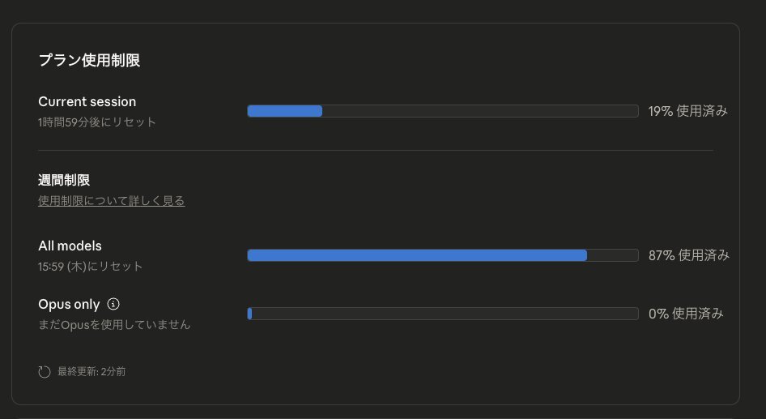Click the unfilled part of Current session bar
Screen dimensions: 766x419
click(479, 111)
